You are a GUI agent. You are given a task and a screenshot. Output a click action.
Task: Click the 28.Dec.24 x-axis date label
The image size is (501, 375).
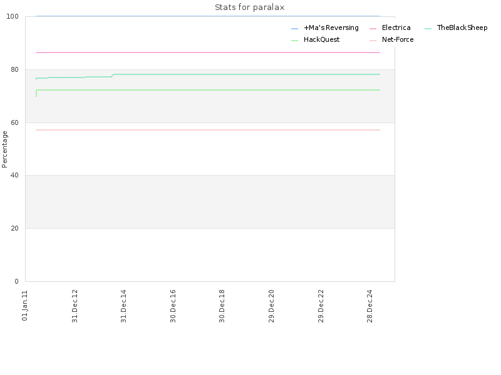(x=369, y=306)
